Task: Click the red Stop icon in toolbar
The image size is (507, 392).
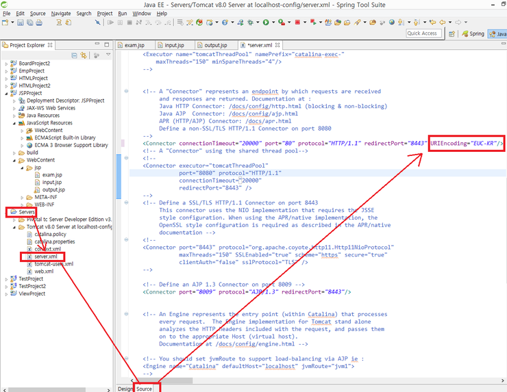Action: [299, 23]
